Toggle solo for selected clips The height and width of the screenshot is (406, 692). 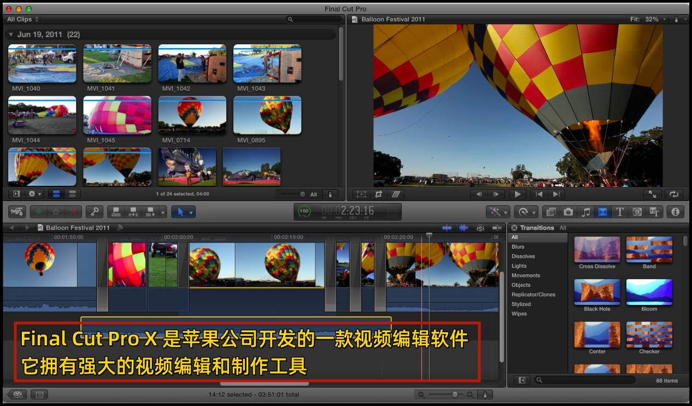pyautogui.click(x=480, y=227)
